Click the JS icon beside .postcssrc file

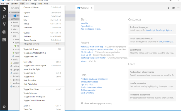coord(11,73)
